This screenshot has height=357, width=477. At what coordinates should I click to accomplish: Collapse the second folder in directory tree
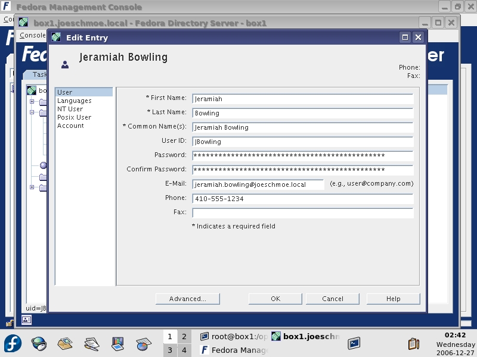(32, 112)
